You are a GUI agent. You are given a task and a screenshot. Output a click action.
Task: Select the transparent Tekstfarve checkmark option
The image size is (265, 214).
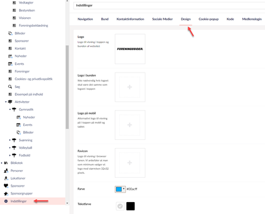point(120,206)
